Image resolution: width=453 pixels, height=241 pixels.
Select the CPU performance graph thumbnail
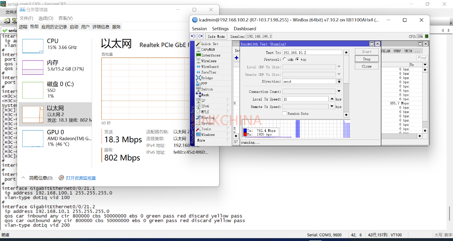tap(33, 46)
